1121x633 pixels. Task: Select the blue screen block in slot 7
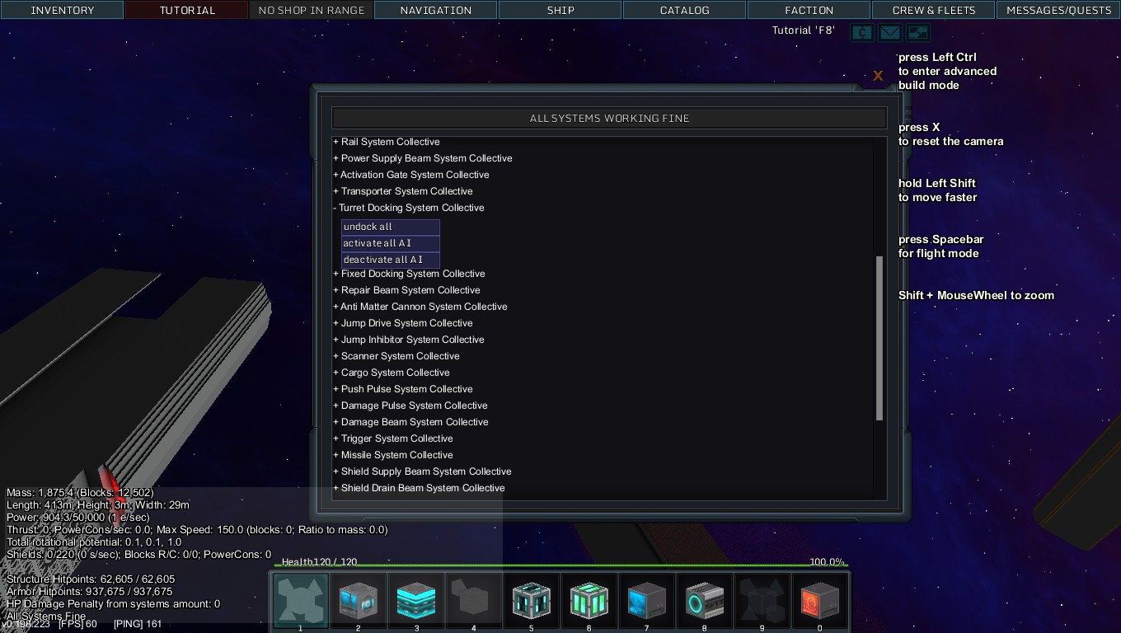point(647,601)
